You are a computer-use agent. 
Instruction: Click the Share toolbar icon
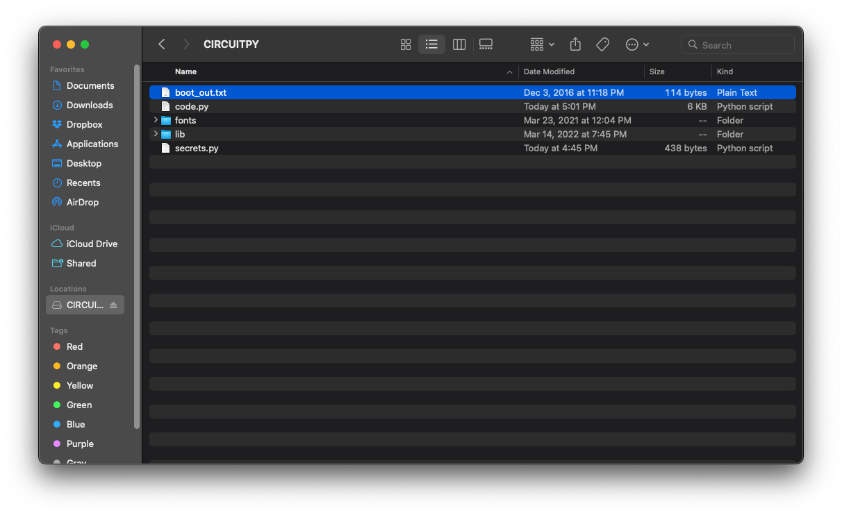click(575, 44)
